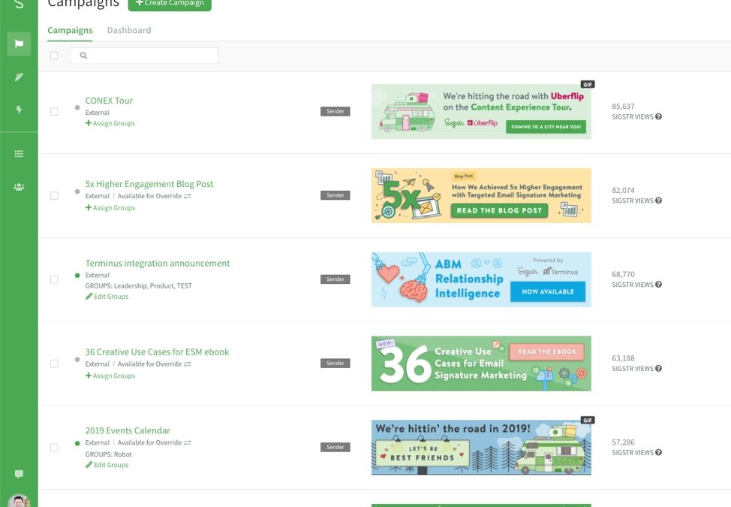Select Terminus integration announcement checkbox
This screenshot has height=507, width=731.
tap(54, 279)
